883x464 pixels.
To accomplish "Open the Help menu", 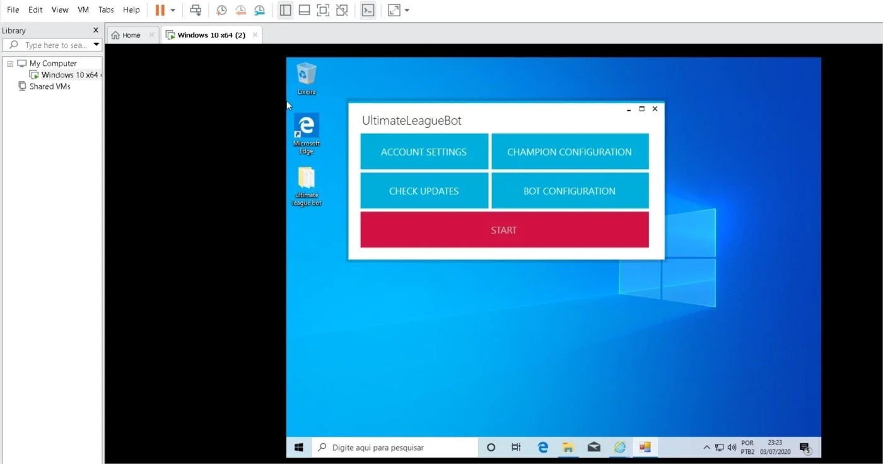I will [131, 10].
